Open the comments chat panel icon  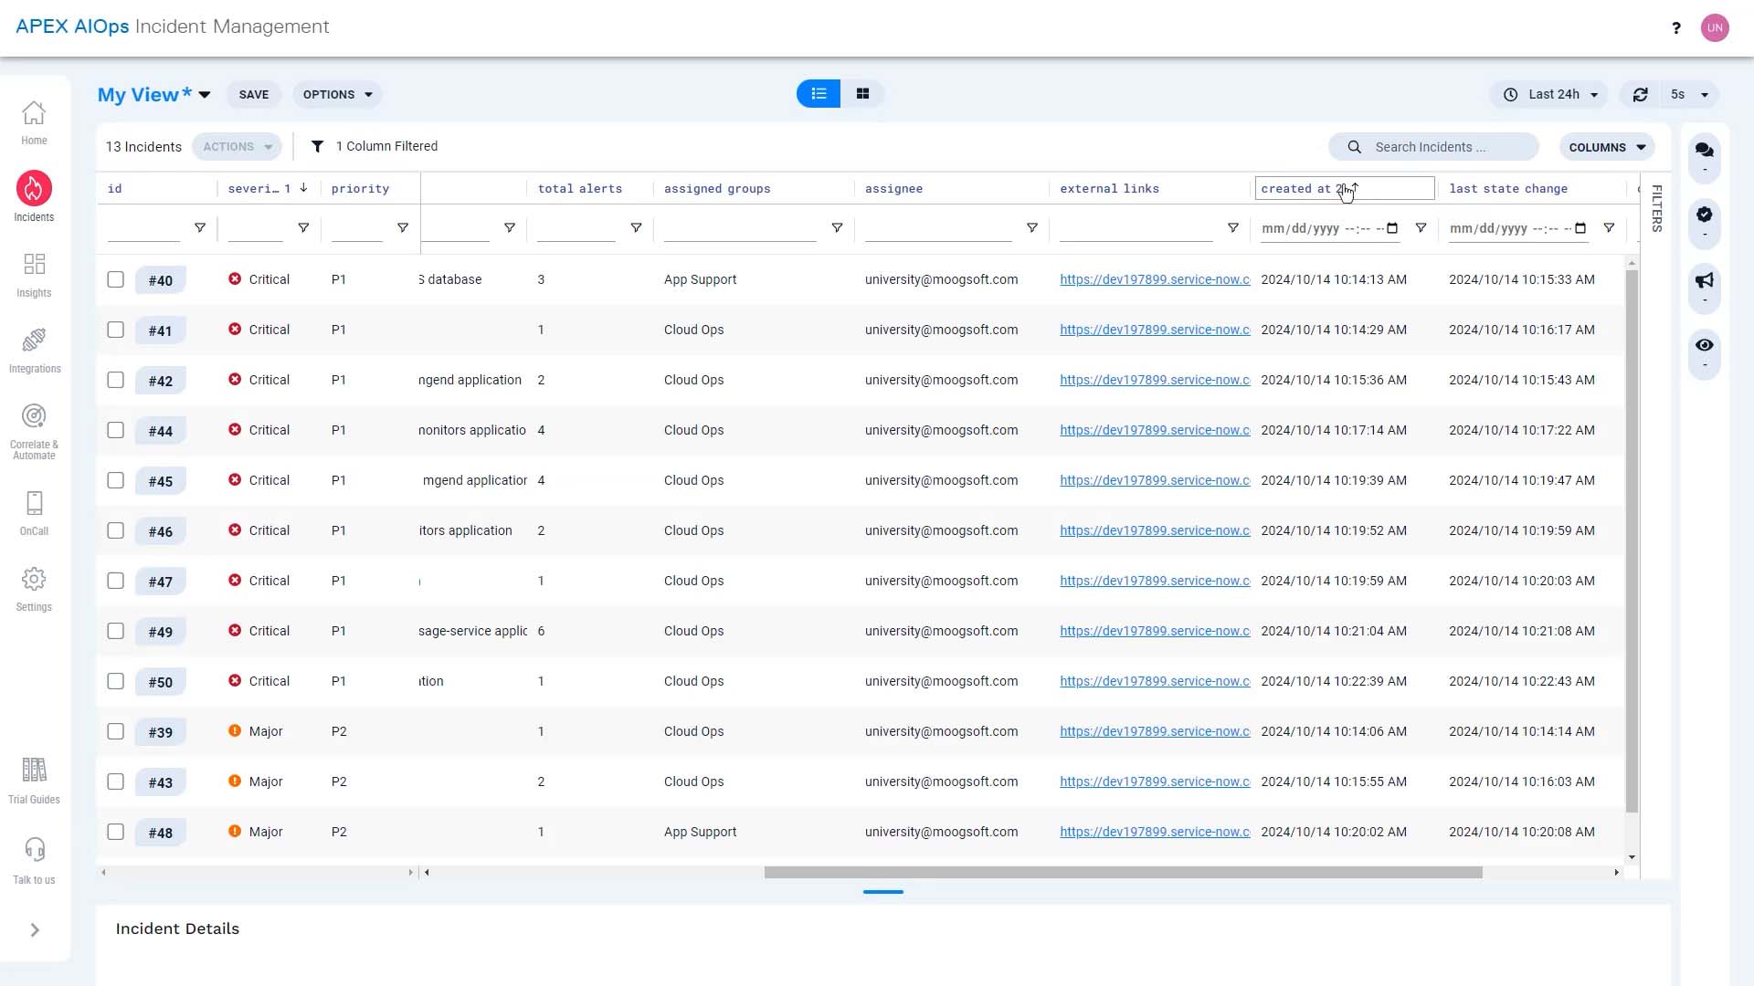(1705, 151)
